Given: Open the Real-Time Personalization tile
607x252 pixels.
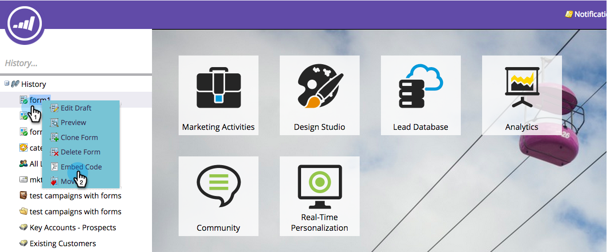Looking at the screenshot, I should point(319,196).
